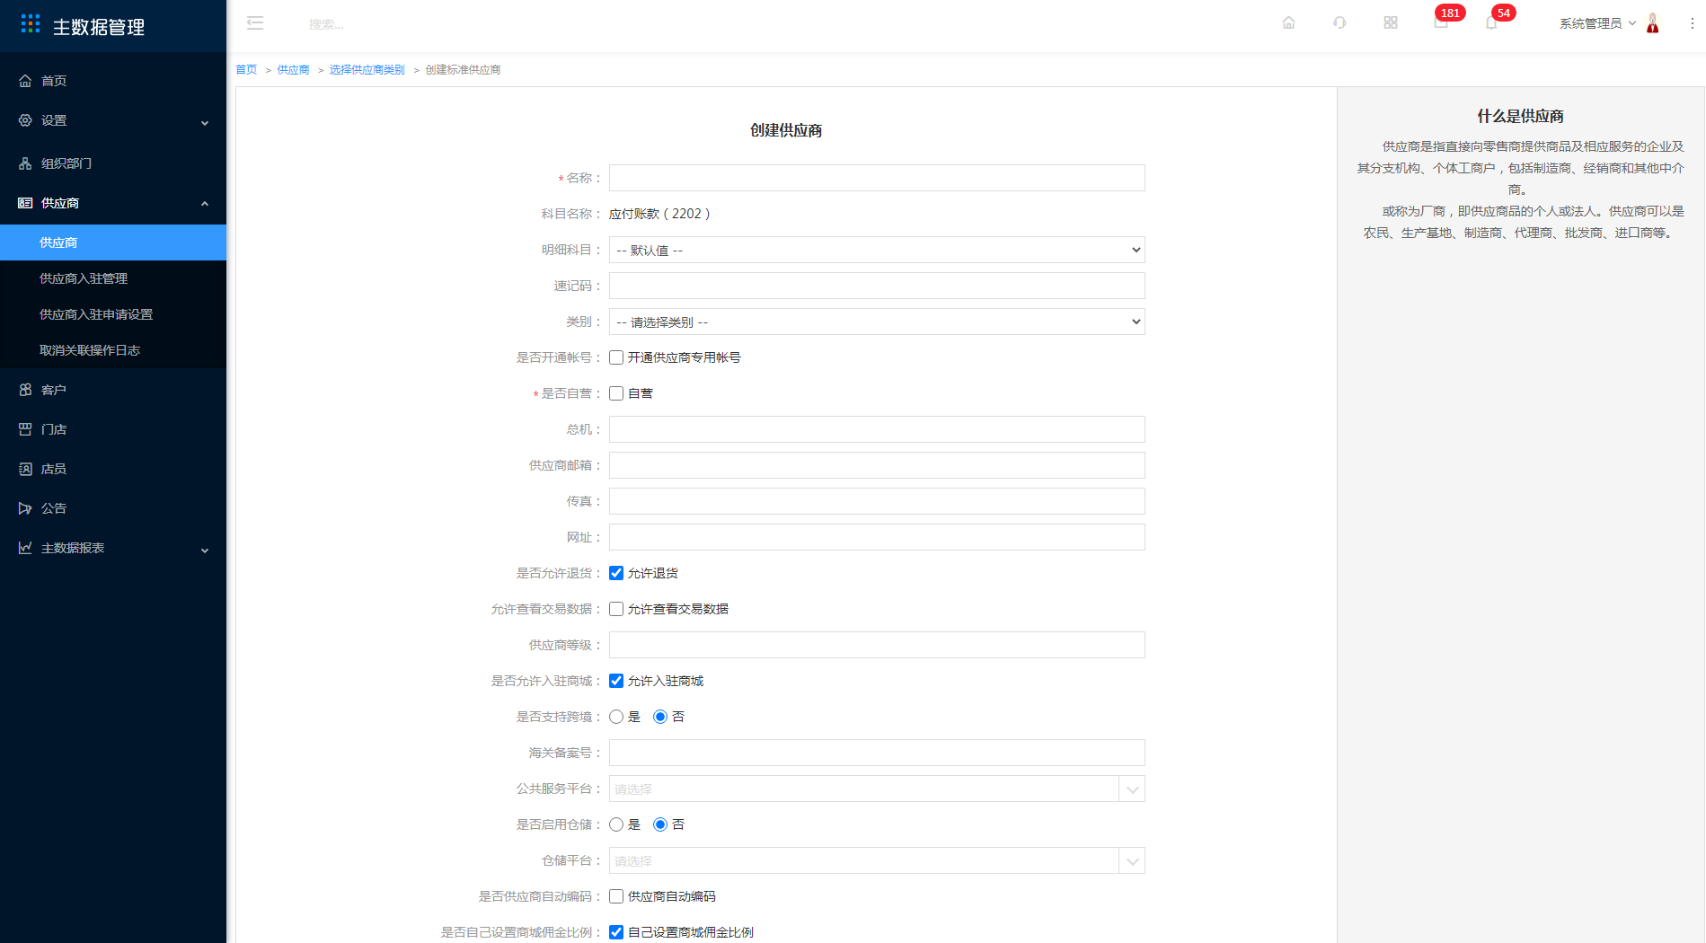The width and height of the screenshot is (1706, 943).
Task: Click the org chart icon next to 组织部门
Action: coord(25,163)
